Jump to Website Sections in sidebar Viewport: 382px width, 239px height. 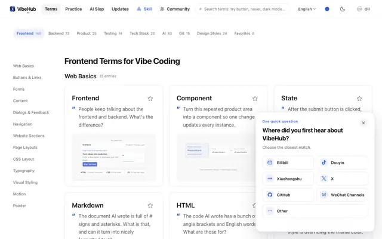pos(29,136)
